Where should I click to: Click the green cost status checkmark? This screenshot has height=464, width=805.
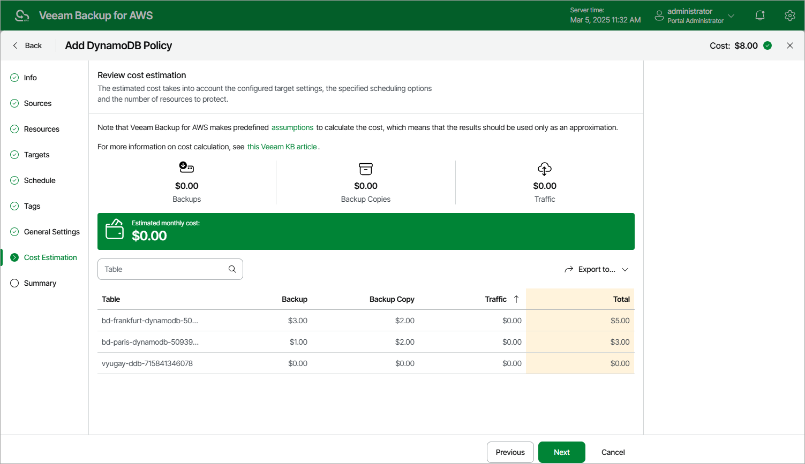(768, 45)
